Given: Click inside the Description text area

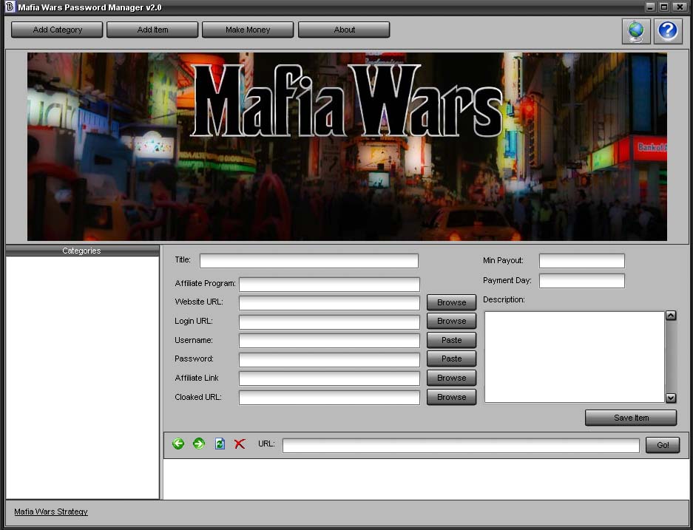Looking at the screenshot, I should tap(575, 357).
